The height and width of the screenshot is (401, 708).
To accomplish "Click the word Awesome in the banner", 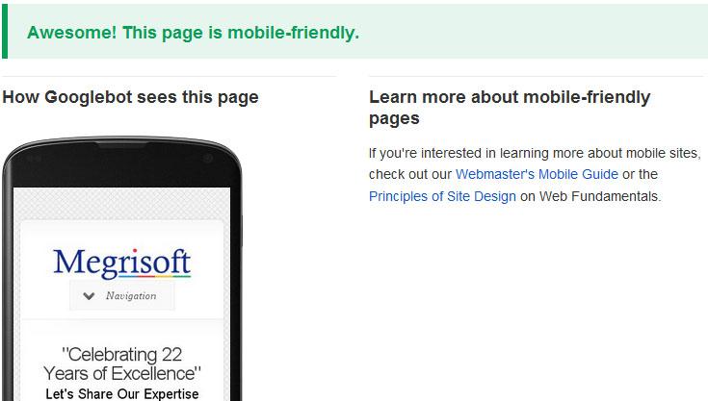I will pyautogui.click(x=71, y=33).
